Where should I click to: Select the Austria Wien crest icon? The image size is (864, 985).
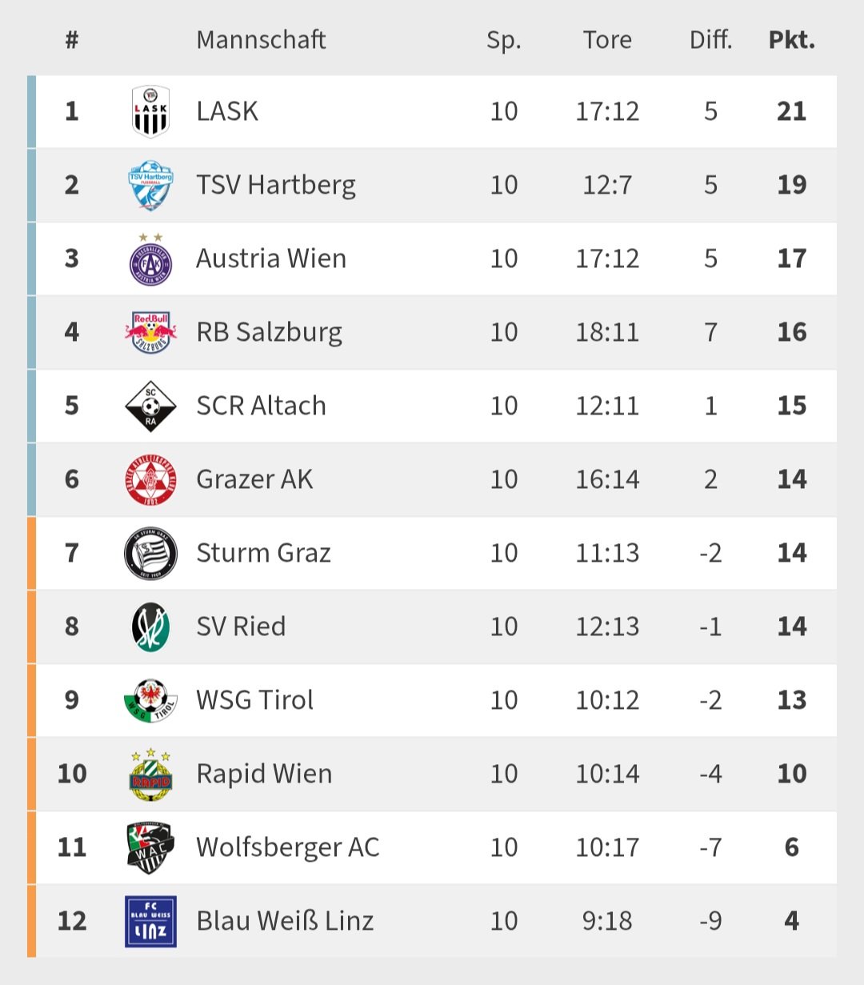(x=150, y=259)
